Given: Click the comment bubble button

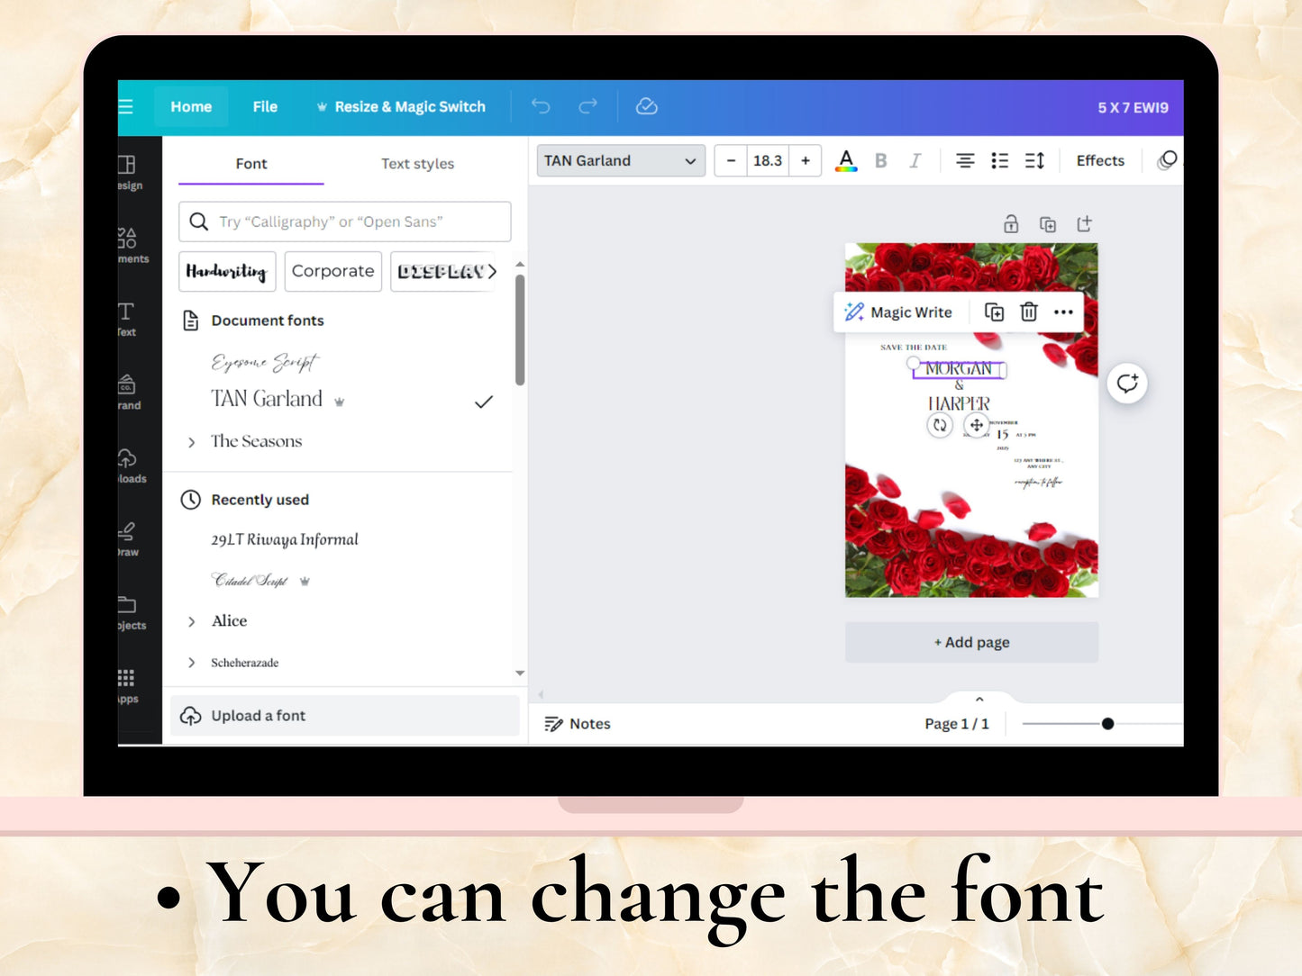Looking at the screenshot, I should click(1127, 384).
